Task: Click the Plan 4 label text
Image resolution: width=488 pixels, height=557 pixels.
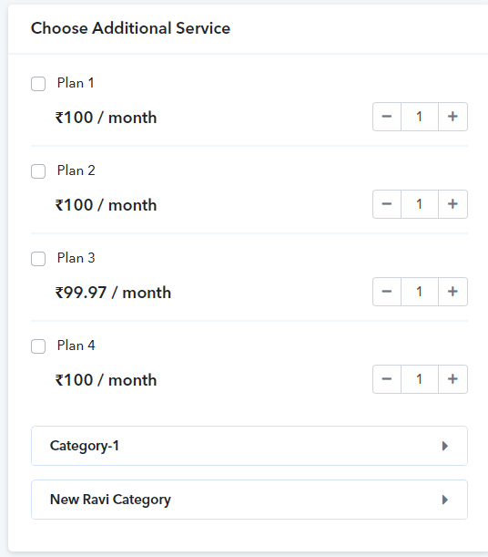Action: pyautogui.click(x=76, y=346)
